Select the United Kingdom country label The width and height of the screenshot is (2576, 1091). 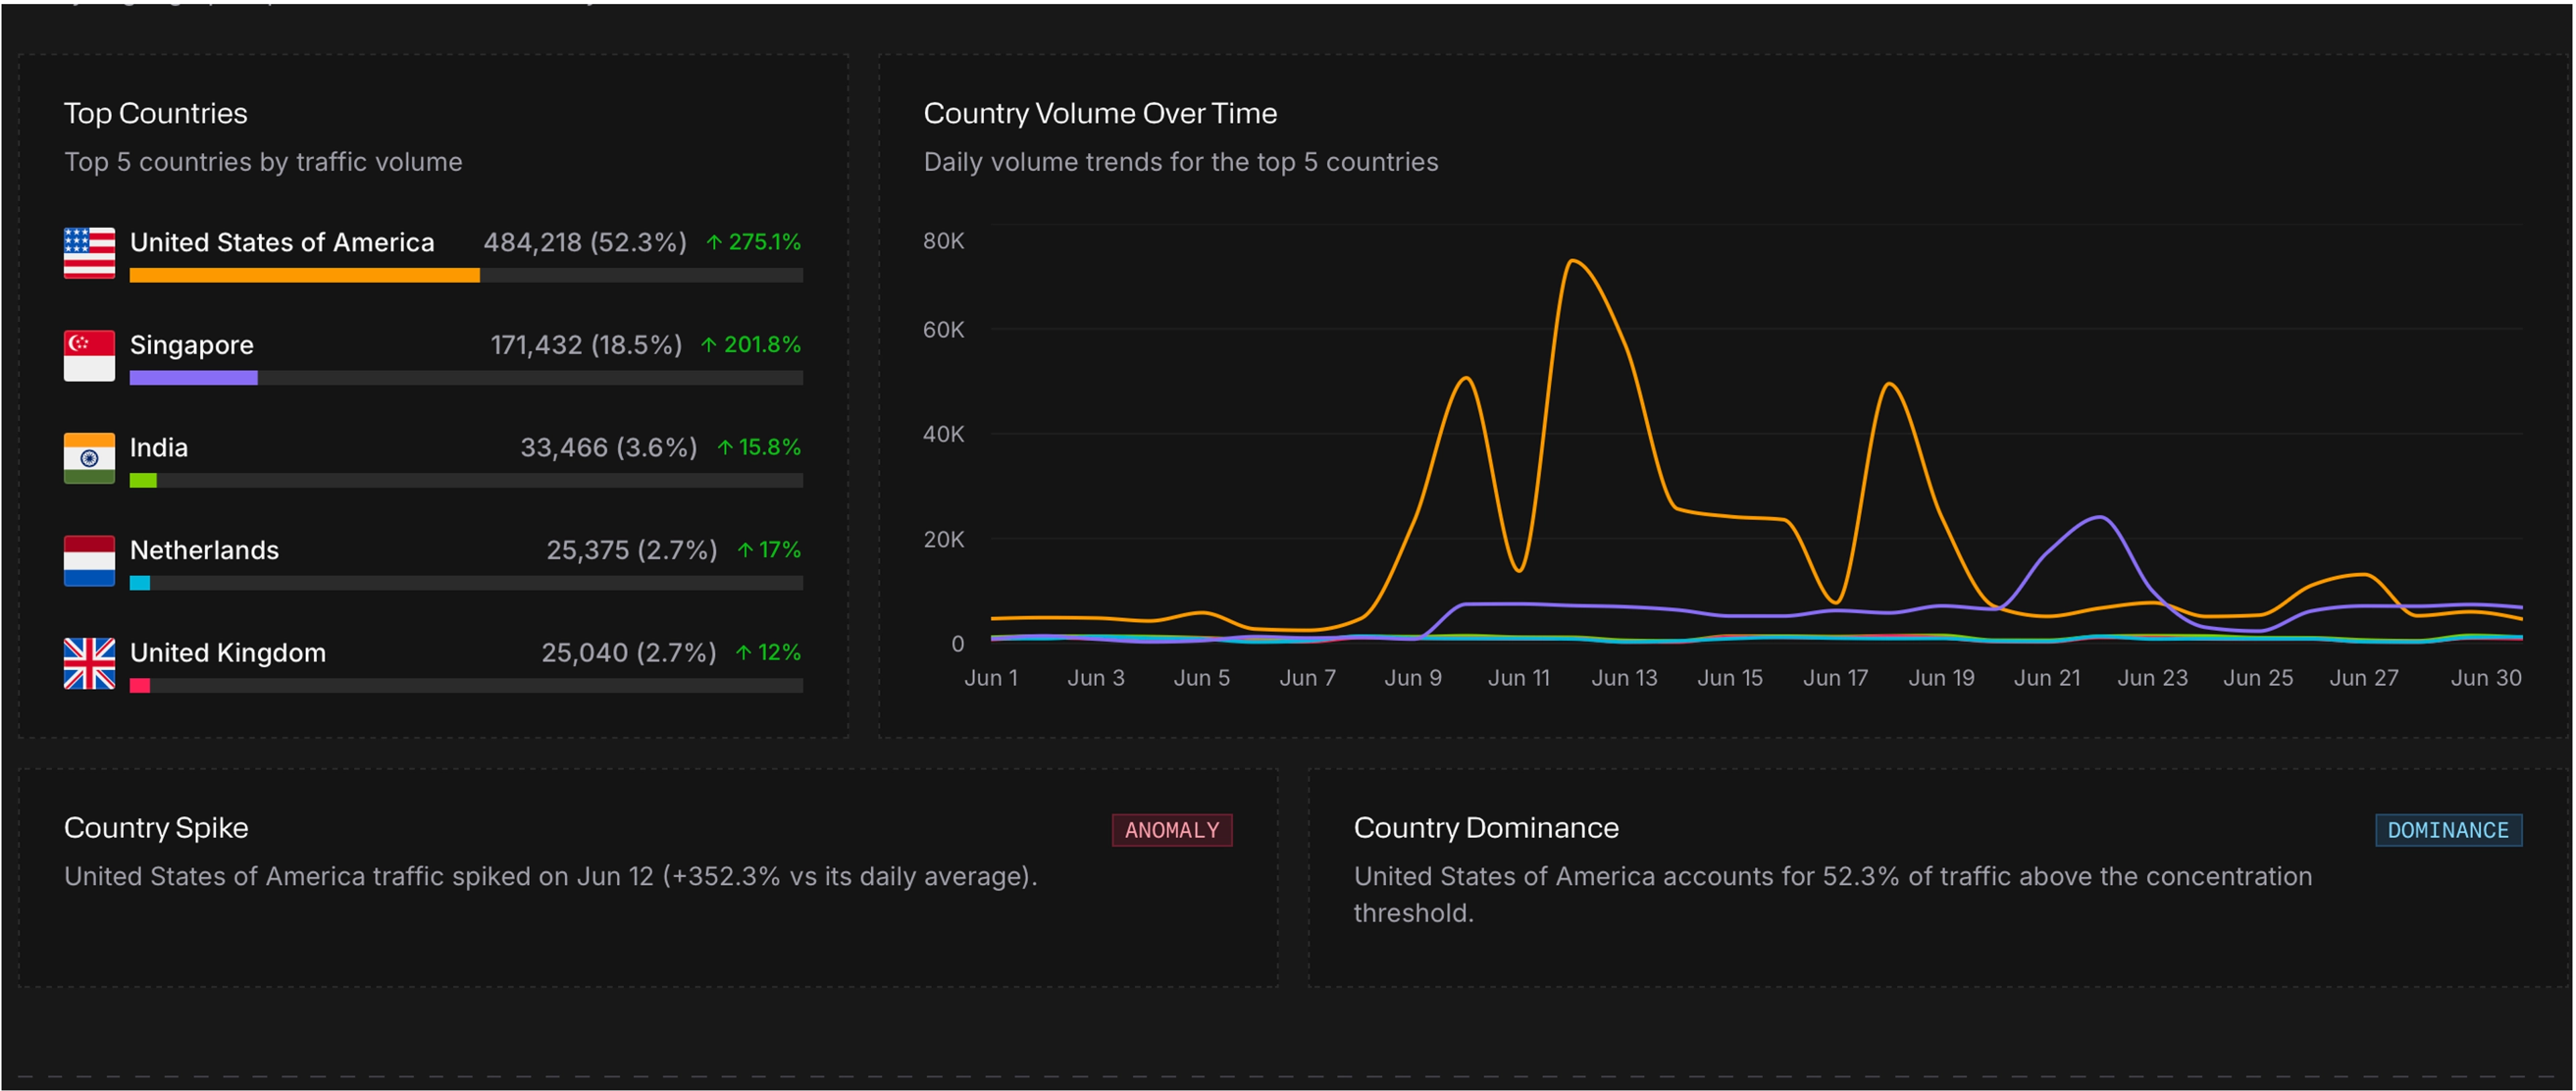click(x=228, y=653)
